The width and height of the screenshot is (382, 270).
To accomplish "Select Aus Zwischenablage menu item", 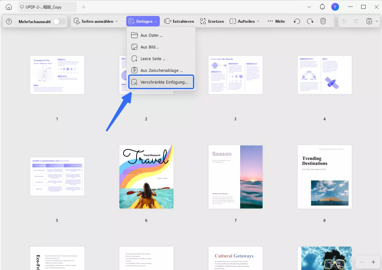I will coord(161,70).
